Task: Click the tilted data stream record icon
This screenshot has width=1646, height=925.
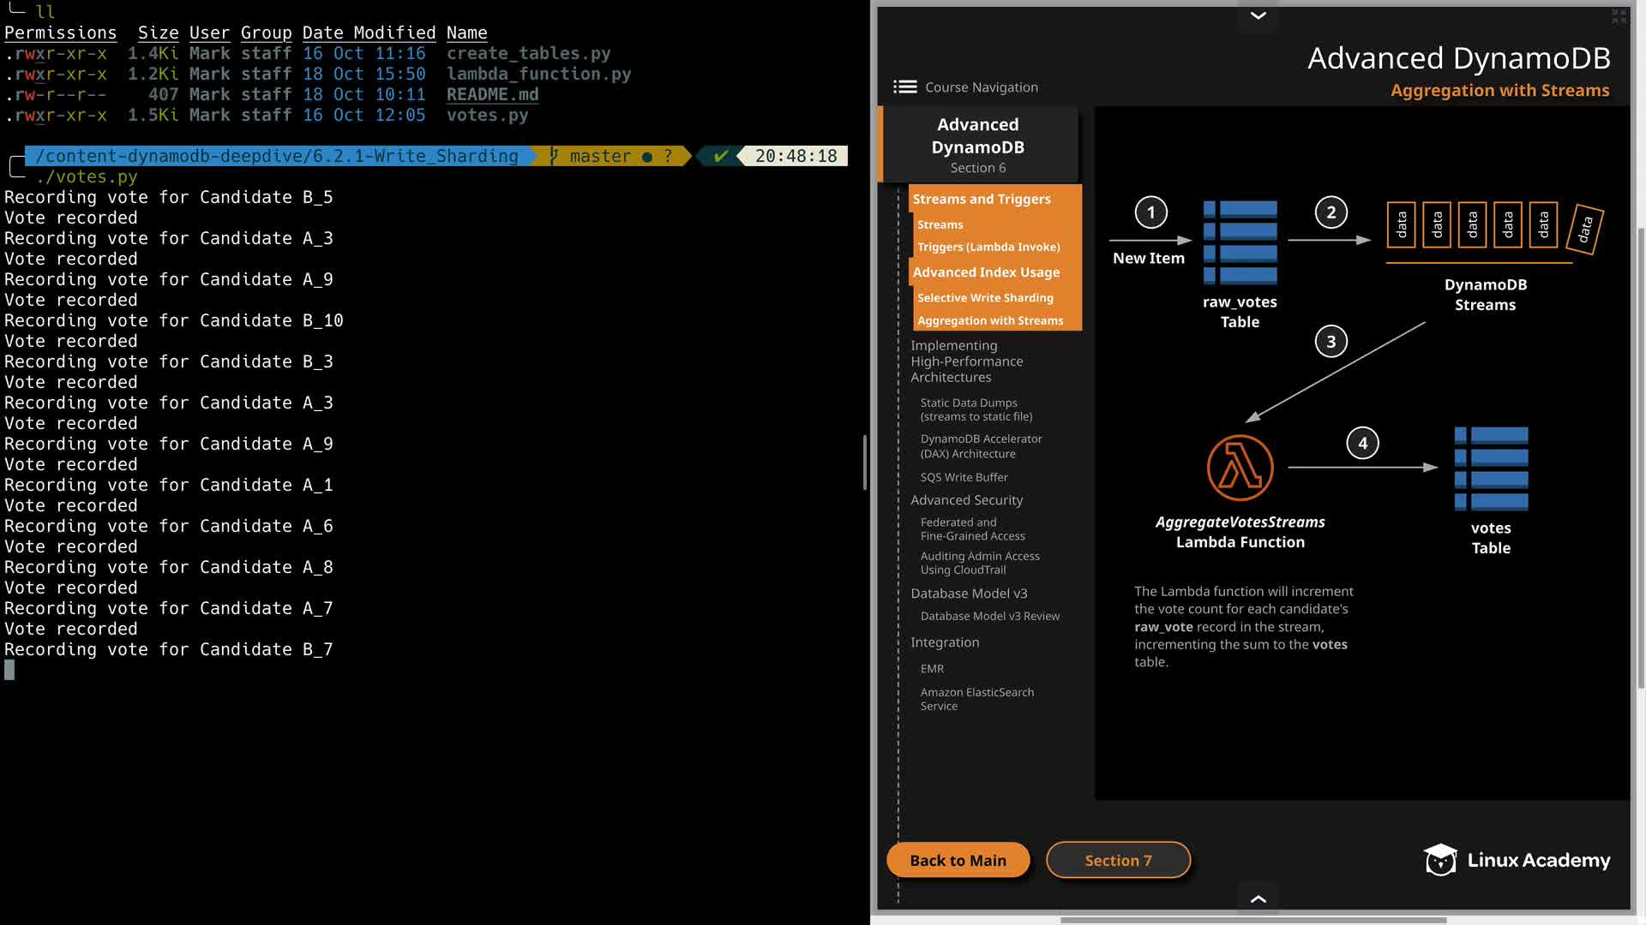Action: pyautogui.click(x=1585, y=229)
